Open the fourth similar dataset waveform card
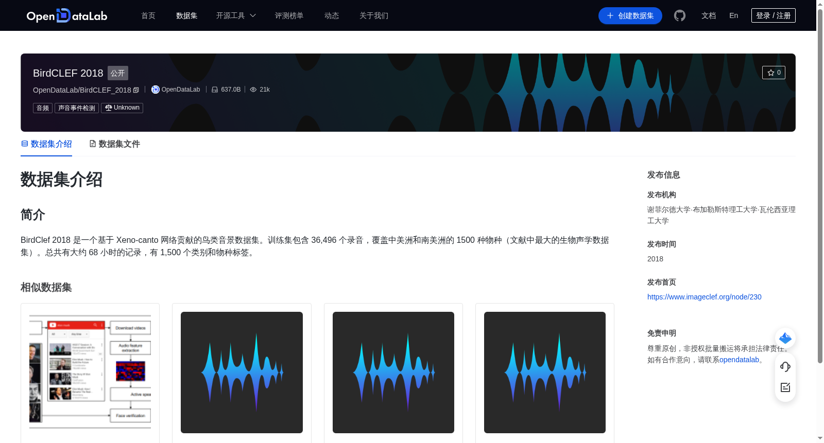Image resolution: width=824 pixels, height=443 pixels. click(x=545, y=373)
